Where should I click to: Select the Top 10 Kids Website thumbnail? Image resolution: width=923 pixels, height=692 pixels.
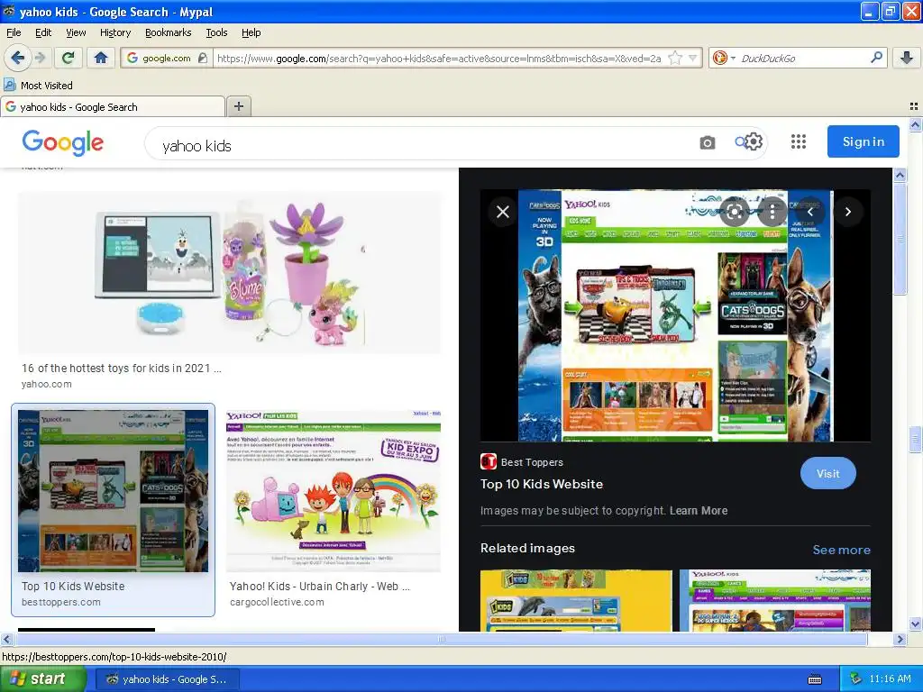(113, 491)
